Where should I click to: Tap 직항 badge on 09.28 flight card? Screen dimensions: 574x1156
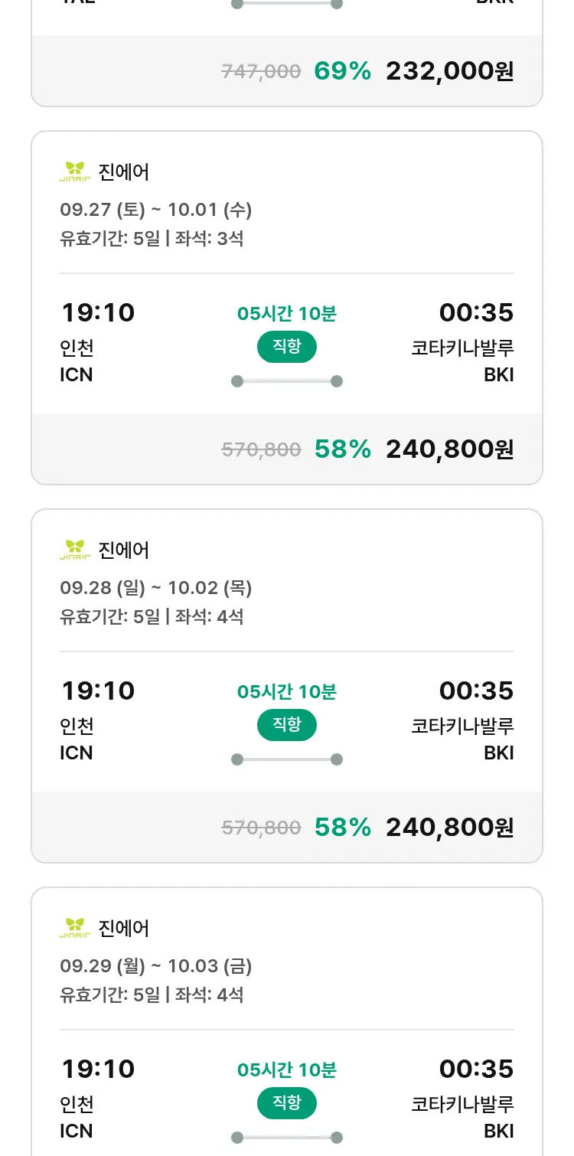[287, 725]
